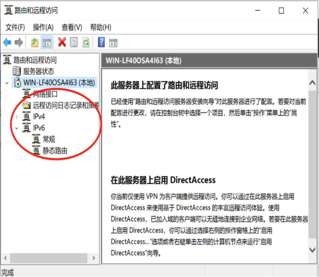This screenshot has width=319, height=277.
Task: Click the right pane scroll down arrow
Action: 312,250
